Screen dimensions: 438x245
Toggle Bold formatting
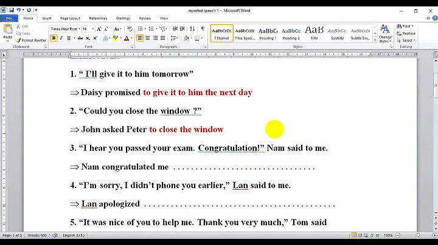tap(54, 38)
